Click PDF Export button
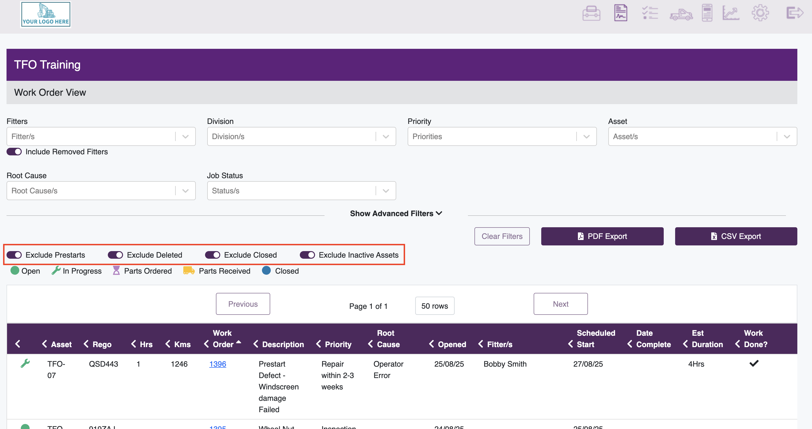The image size is (812, 429). [602, 236]
